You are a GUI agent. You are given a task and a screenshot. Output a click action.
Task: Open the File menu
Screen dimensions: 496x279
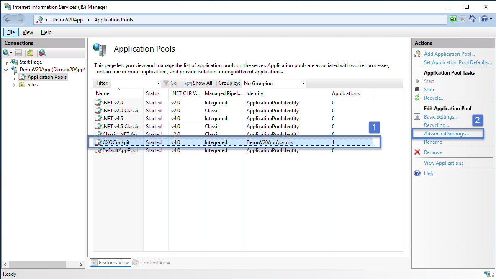(x=11, y=32)
